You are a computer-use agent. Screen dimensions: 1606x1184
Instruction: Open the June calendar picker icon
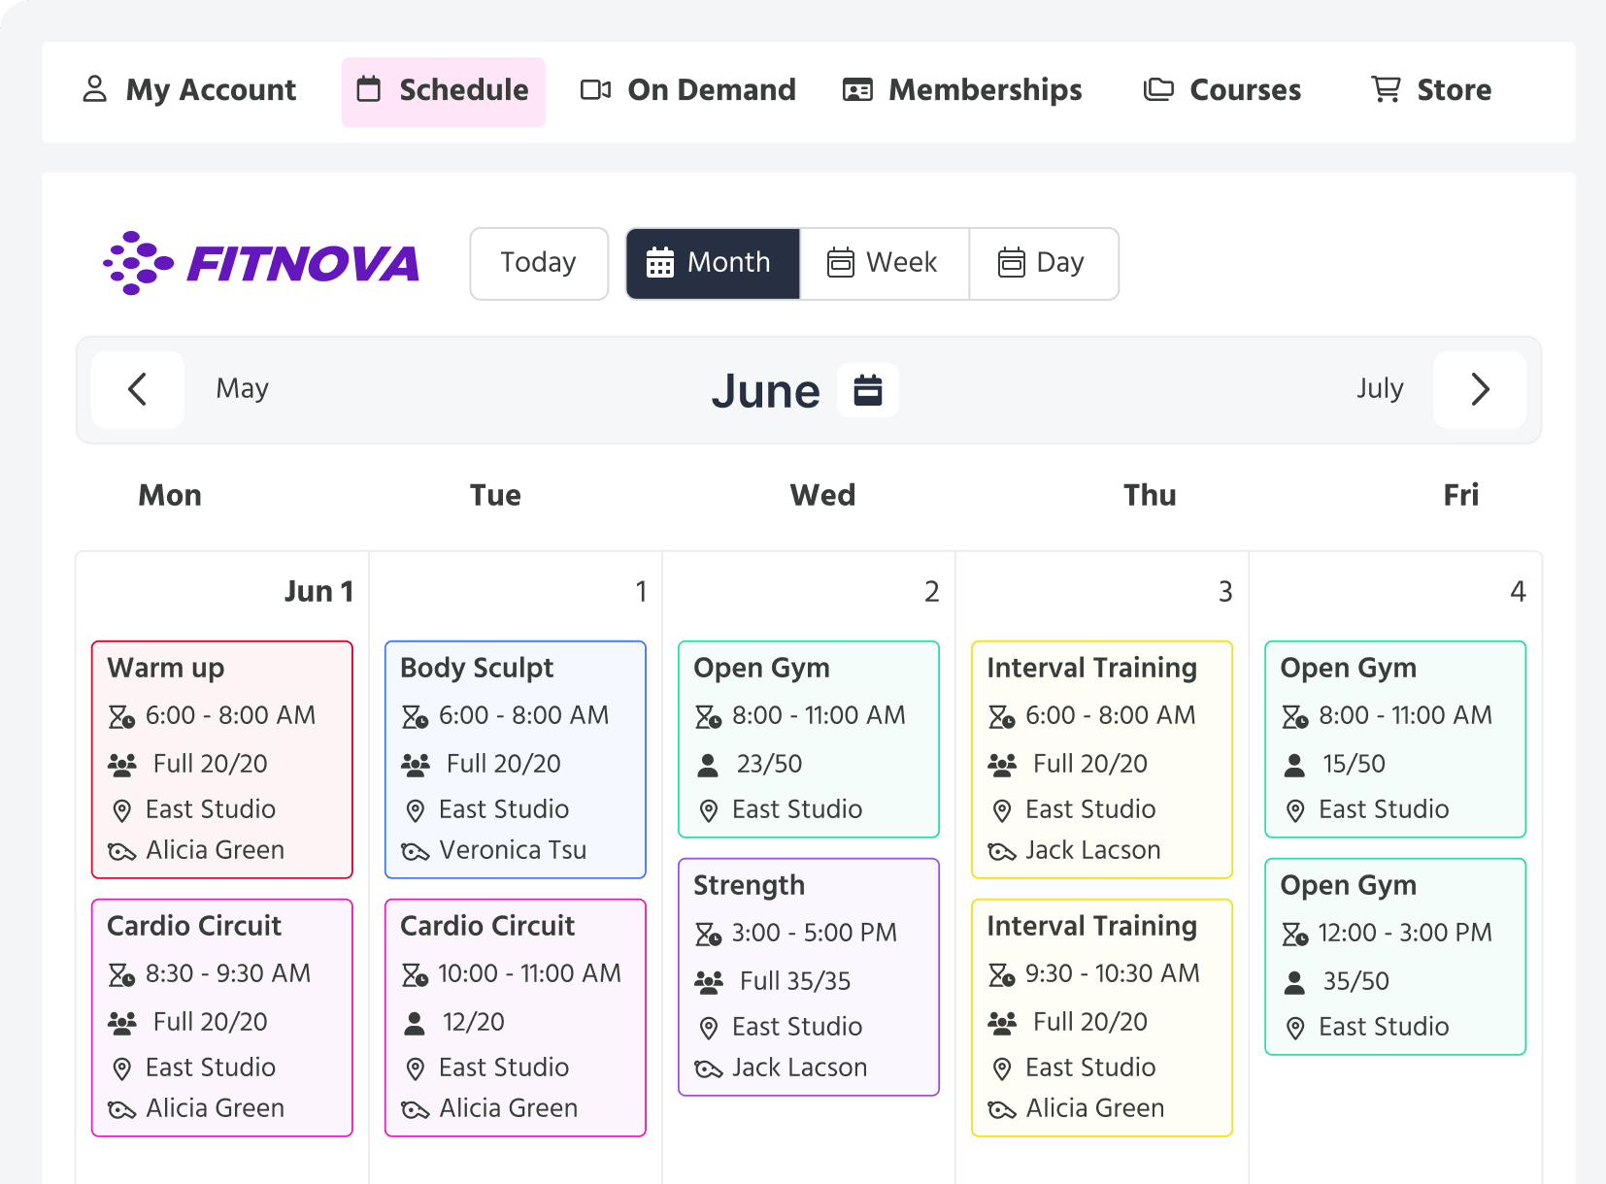pyautogui.click(x=867, y=390)
